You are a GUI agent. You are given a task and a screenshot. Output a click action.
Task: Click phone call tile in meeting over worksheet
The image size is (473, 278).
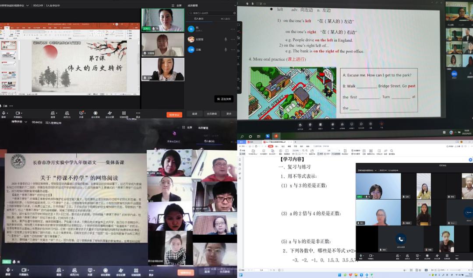401,239
